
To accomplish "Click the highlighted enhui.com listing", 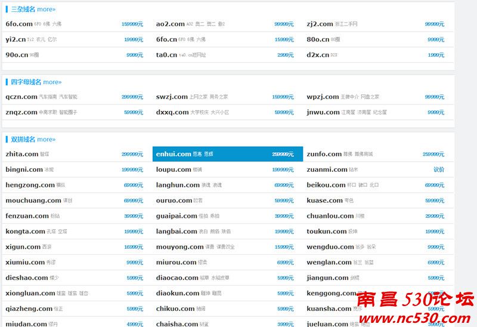I will [x=174, y=154].
